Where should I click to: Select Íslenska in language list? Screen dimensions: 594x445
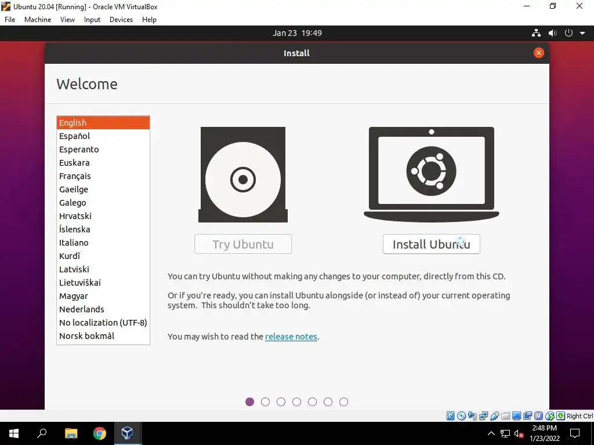tap(103, 229)
